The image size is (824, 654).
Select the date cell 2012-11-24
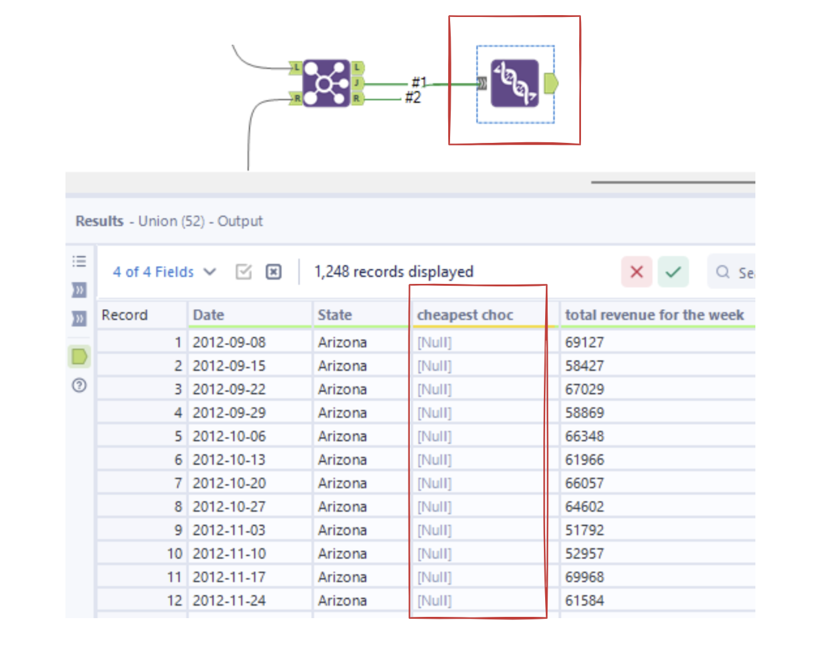(250, 600)
